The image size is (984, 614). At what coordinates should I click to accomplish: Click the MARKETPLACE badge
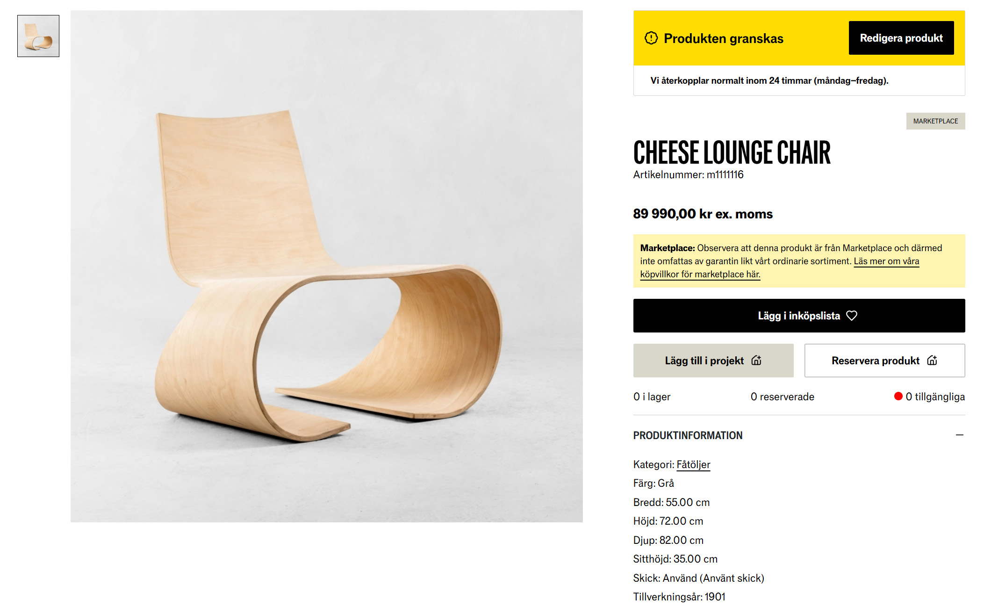[935, 121]
